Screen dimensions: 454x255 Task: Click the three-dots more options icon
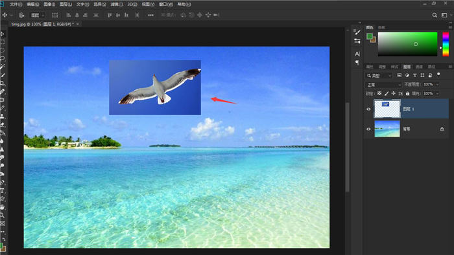pos(151,15)
